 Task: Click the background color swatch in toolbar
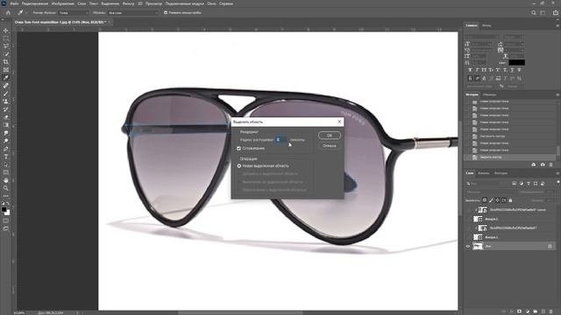coord(7,213)
